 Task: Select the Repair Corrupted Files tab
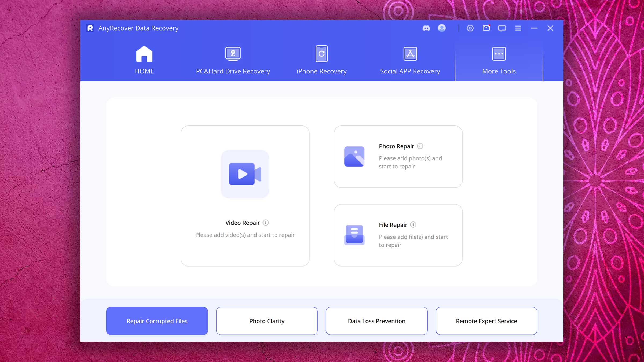pyautogui.click(x=157, y=321)
